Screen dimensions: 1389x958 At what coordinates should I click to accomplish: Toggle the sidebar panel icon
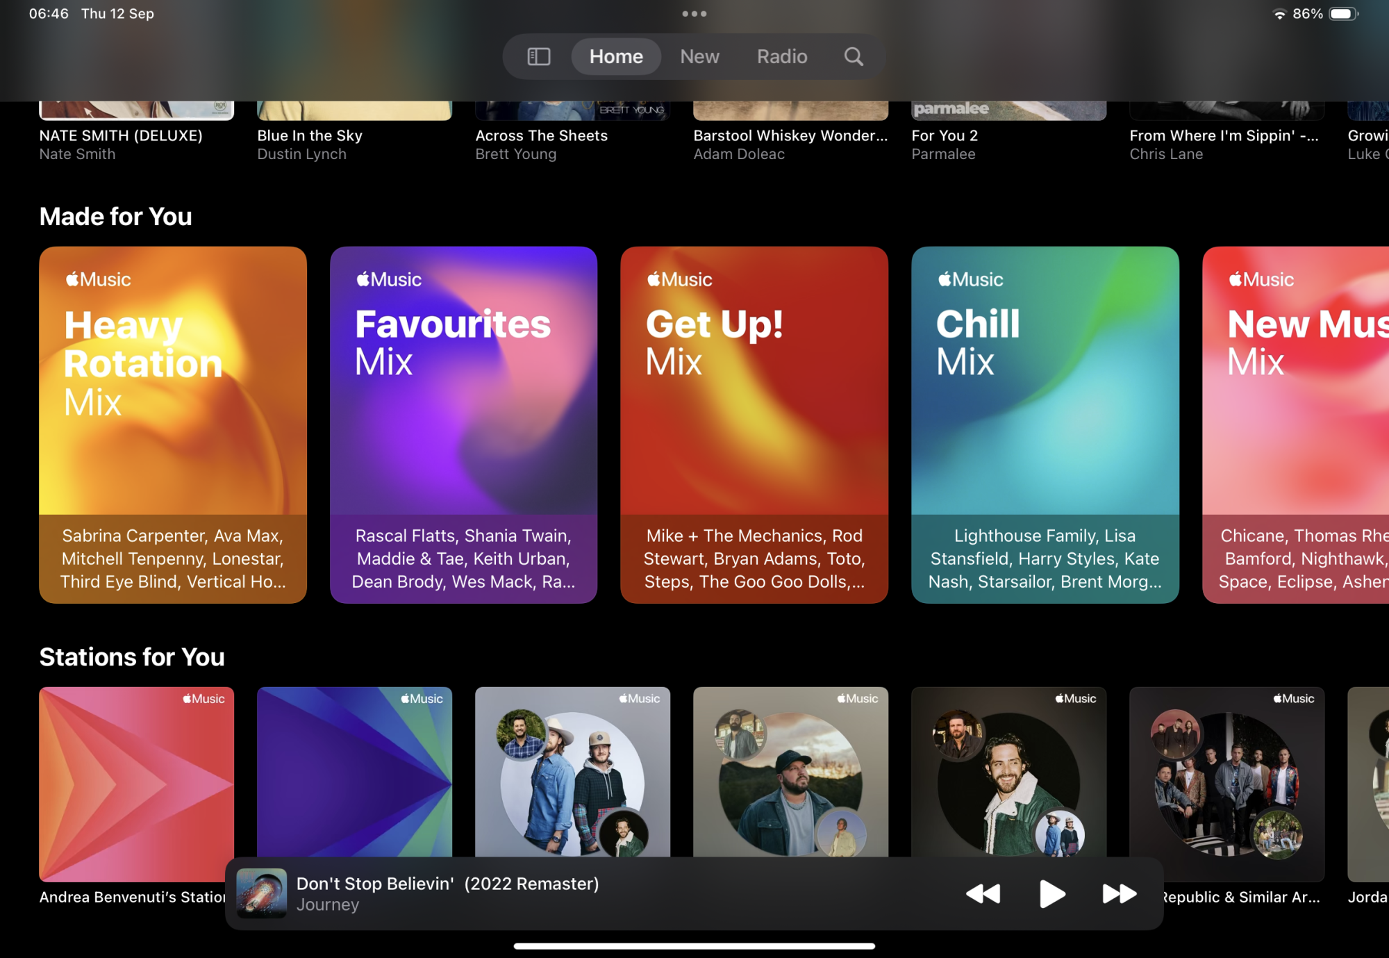coord(539,56)
